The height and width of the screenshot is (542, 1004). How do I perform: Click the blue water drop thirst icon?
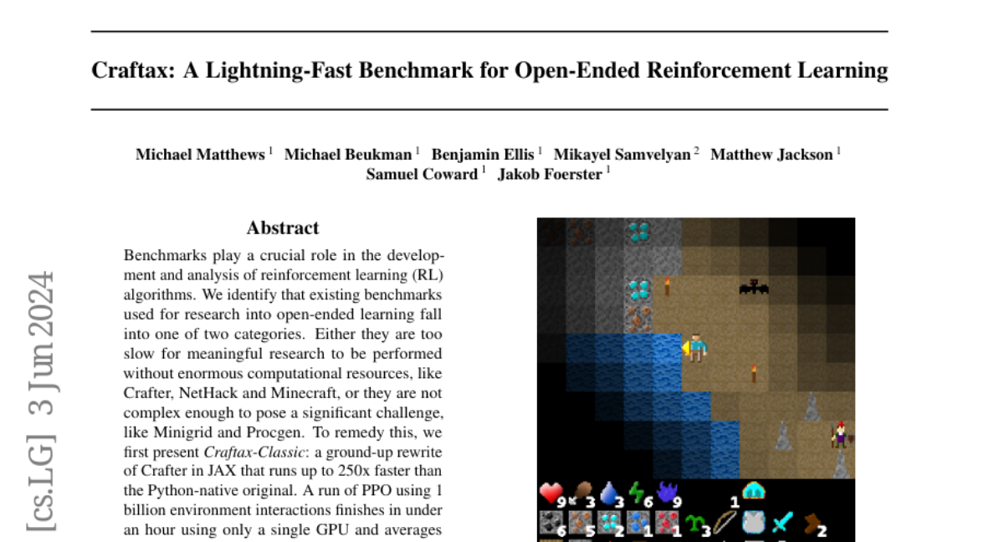pos(610,493)
